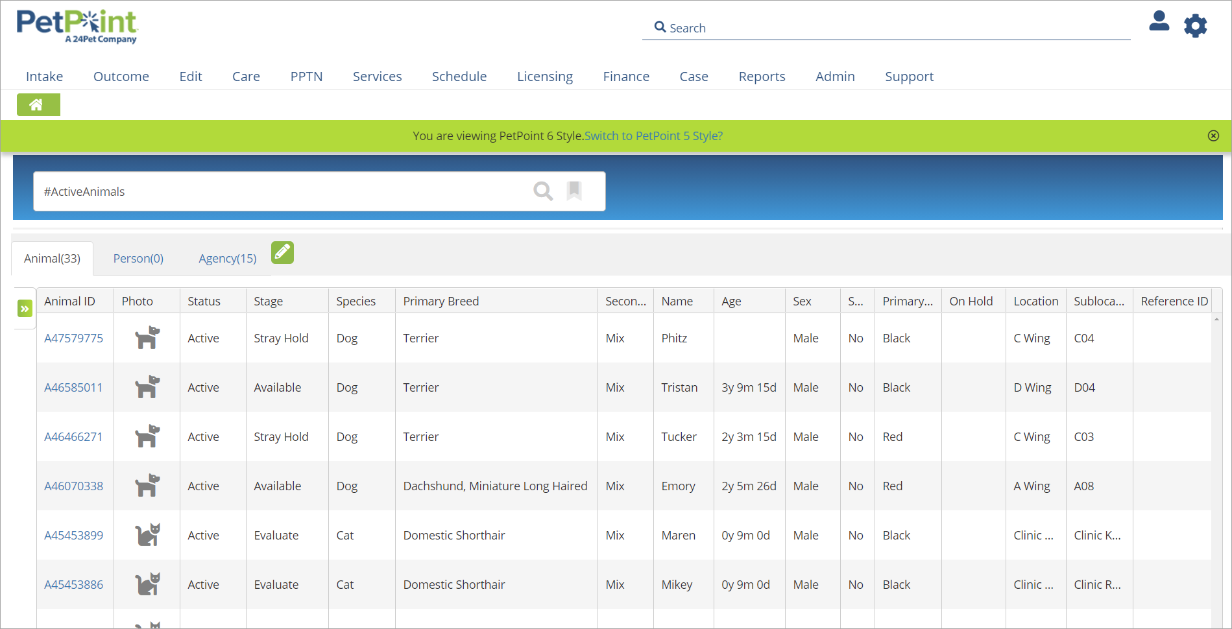Open Maren's cat photo icon
Viewport: 1232px width, 629px height.
[147, 534]
